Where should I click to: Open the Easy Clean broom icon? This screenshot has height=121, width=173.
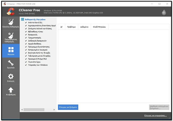[11, 22]
